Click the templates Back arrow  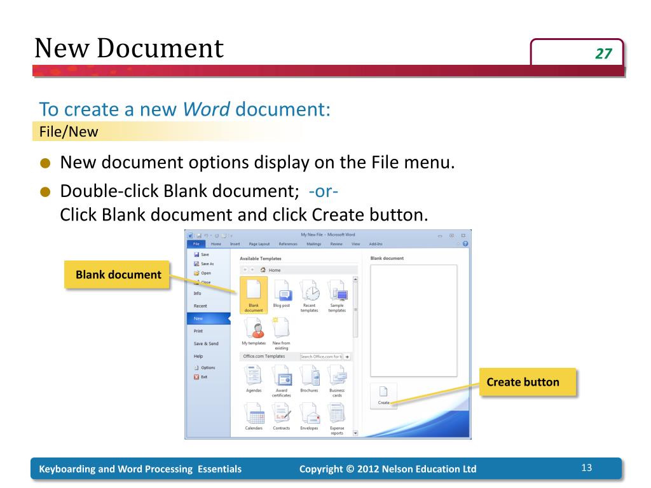click(245, 270)
